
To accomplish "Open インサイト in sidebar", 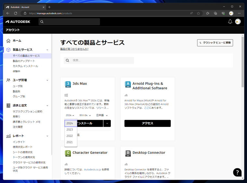I will tap(19, 142).
